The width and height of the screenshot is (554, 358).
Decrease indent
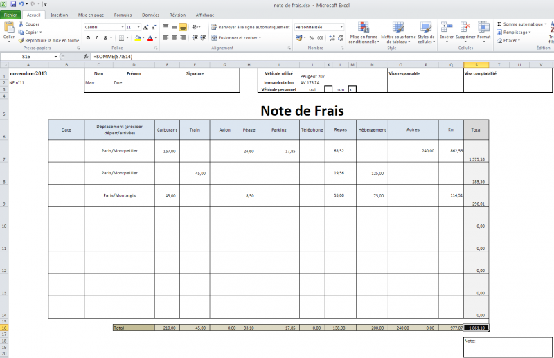[x=195, y=38]
